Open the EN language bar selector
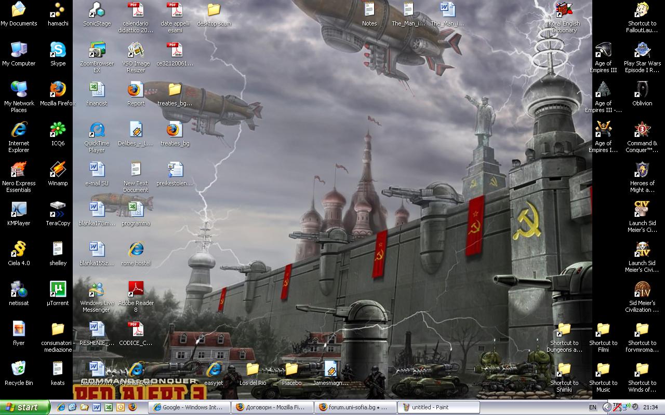 [x=593, y=407]
